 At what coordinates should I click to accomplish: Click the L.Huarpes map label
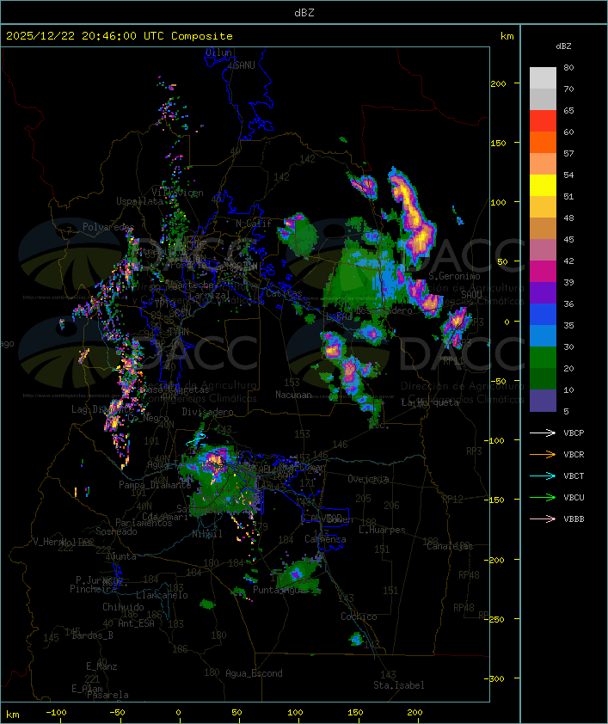[x=382, y=530]
